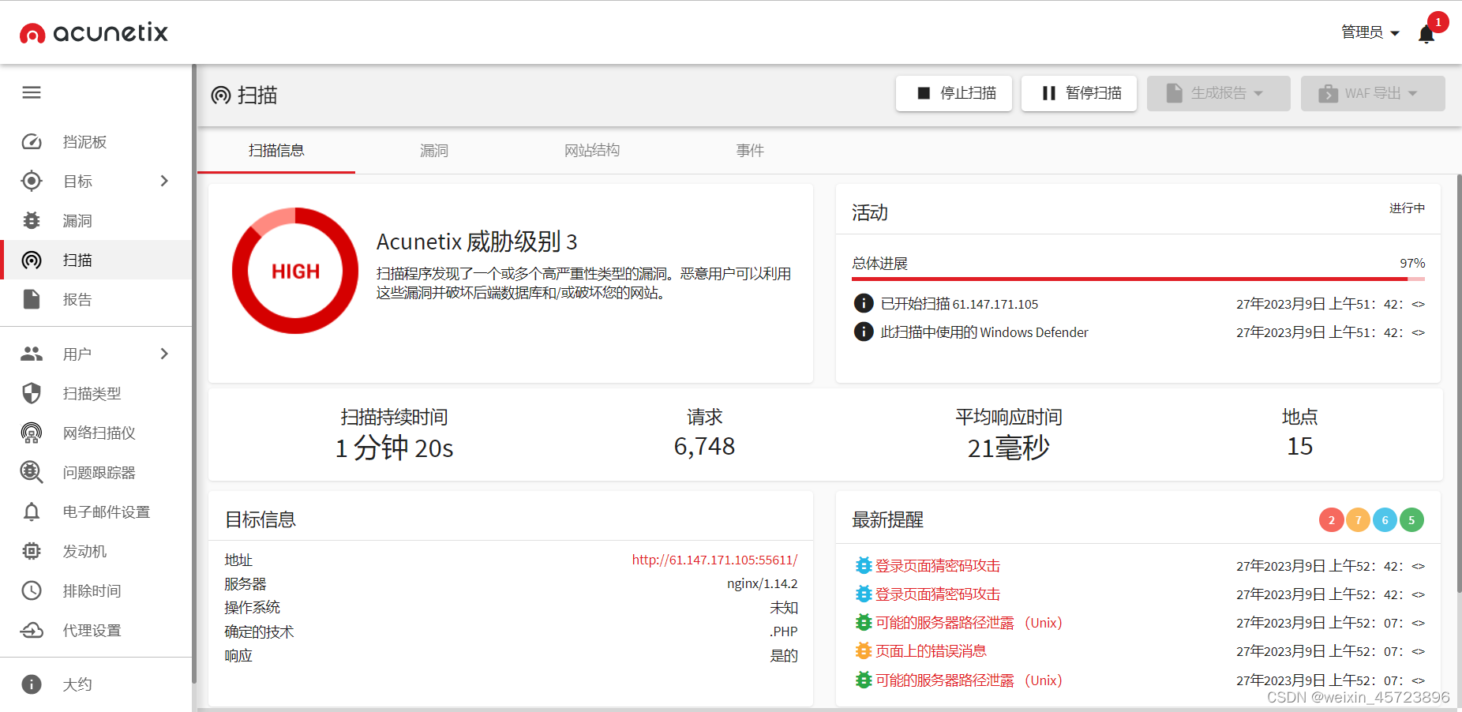Click the 1 分钟 20s scan duration

point(395,448)
